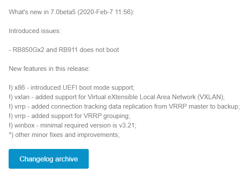Click the 'Introduced issues:' heading text
This screenshot has width=252, height=179.
pos(35,31)
